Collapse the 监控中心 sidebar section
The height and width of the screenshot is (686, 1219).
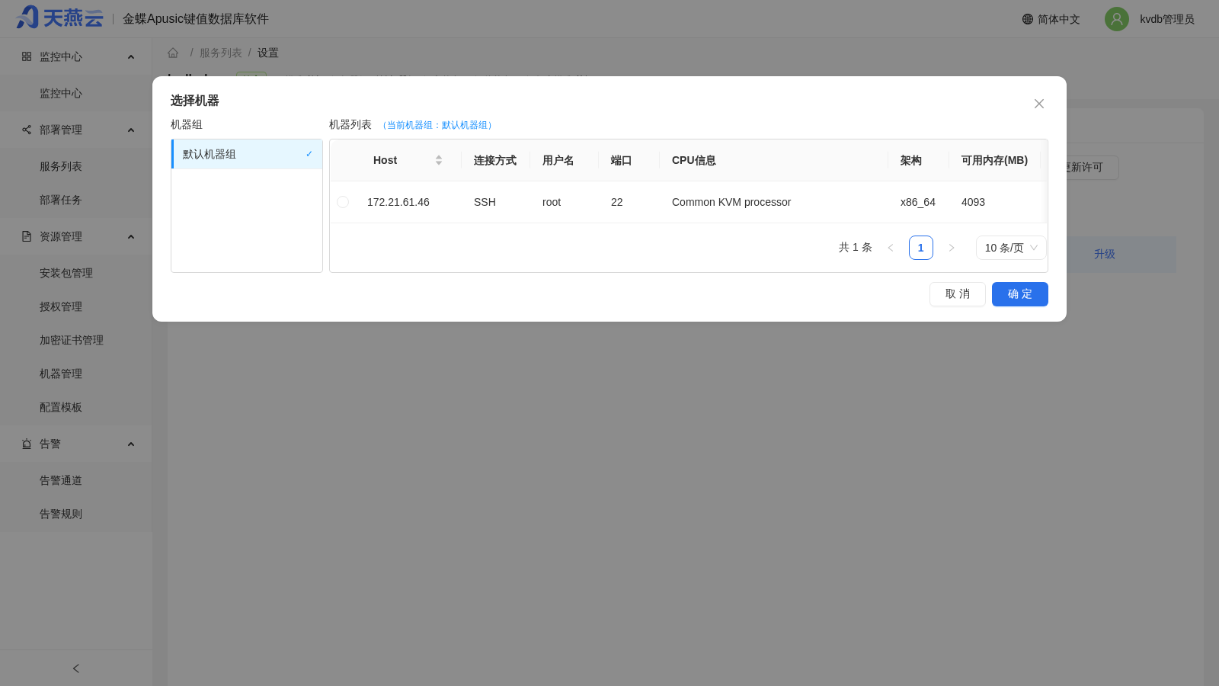coord(131,56)
